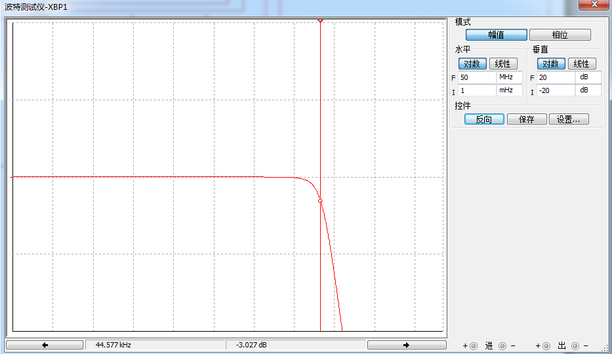This screenshot has height=354, width=612.
Task: Close the 波特测试仪-XBP1 window
Action: (x=594, y=5)
